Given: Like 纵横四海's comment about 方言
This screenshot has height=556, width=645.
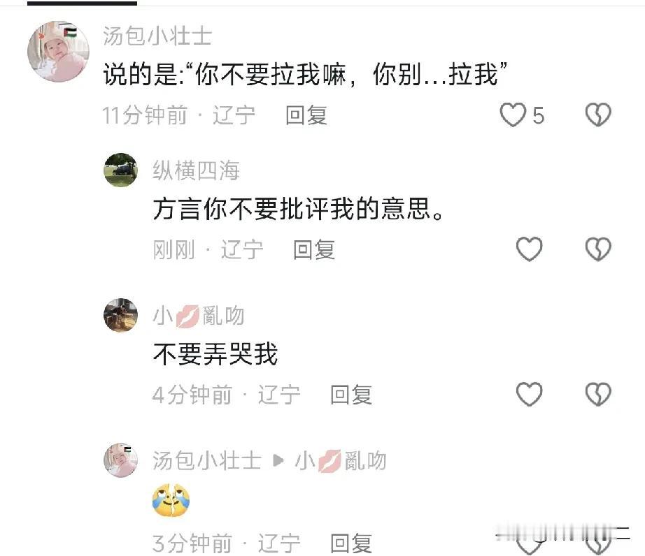Looking at the screenshot, I should [x=529, y=249].
